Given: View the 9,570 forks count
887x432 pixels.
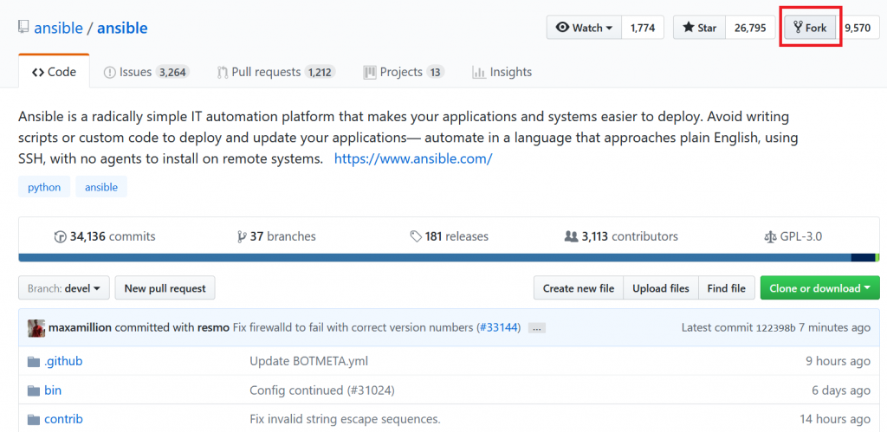Looking at the screenshot, I should [858, 28].
